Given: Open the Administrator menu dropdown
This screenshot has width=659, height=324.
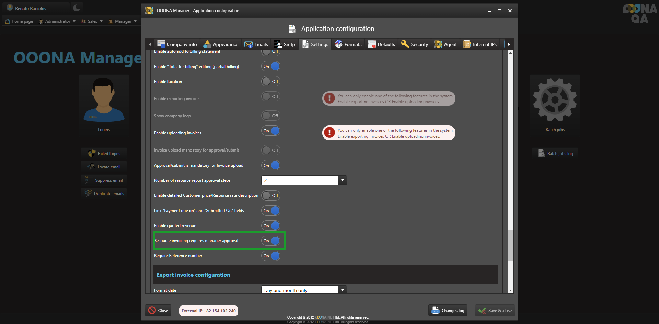Looking at the screenshot, I should (x=57, y=21).
